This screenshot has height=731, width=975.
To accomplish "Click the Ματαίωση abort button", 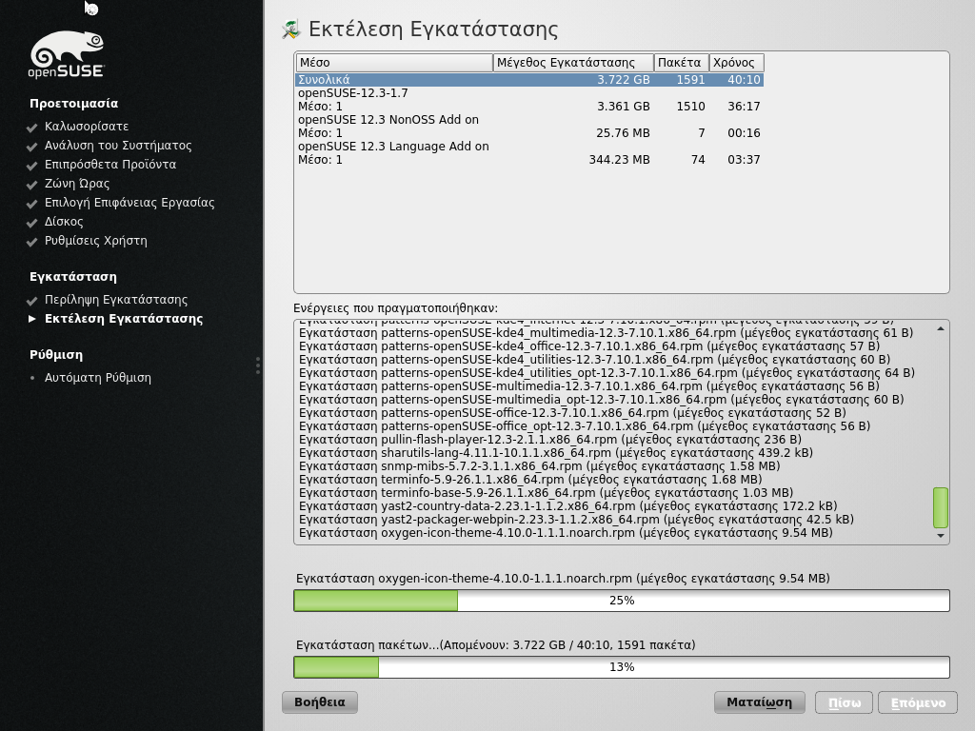I will [759, 702].
